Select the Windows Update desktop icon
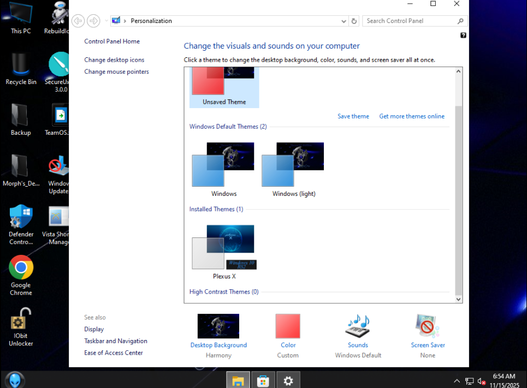527x388 pixels. 58,175
